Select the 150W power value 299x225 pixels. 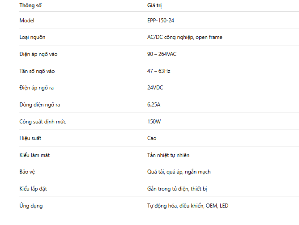click(154, 122)
